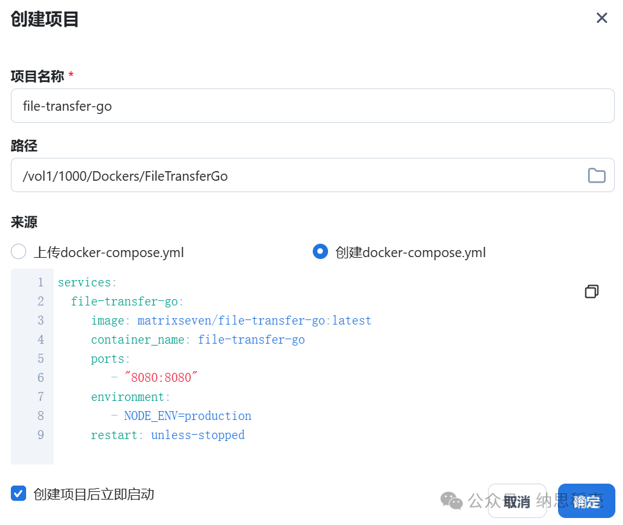Click the NODE_ENV=production entry
This screenshot has height=525, width=623.
187,416
